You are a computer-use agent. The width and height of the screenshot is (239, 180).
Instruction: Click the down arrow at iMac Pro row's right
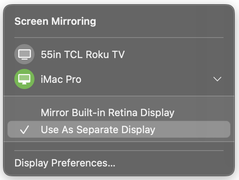point(217,79)
